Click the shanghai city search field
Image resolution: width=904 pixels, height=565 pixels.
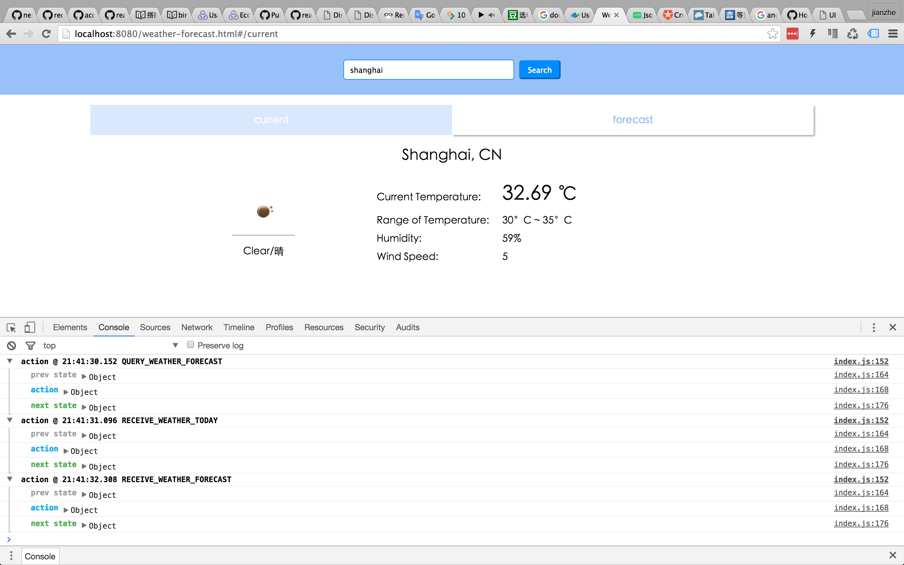[428, 70]
